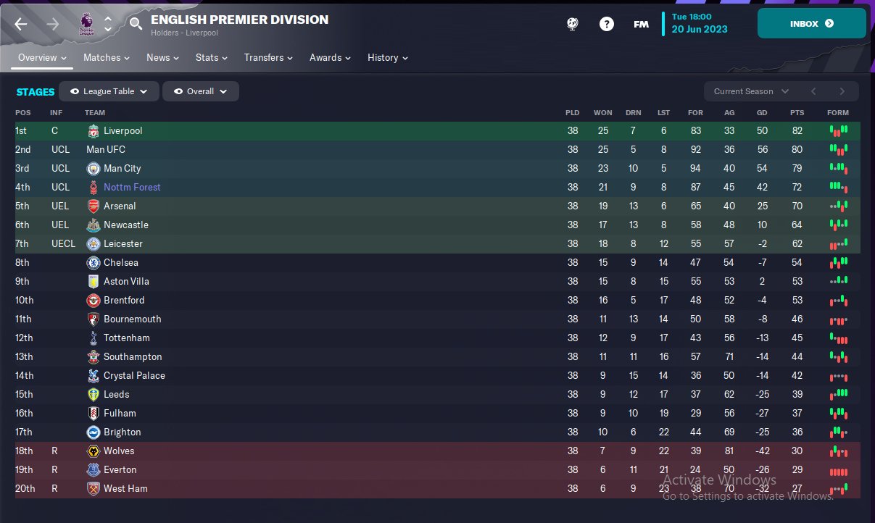The width and height of the screenshot is (875, 523).
Task: Click the up/down stepper beside league logo
Action: 108,24
